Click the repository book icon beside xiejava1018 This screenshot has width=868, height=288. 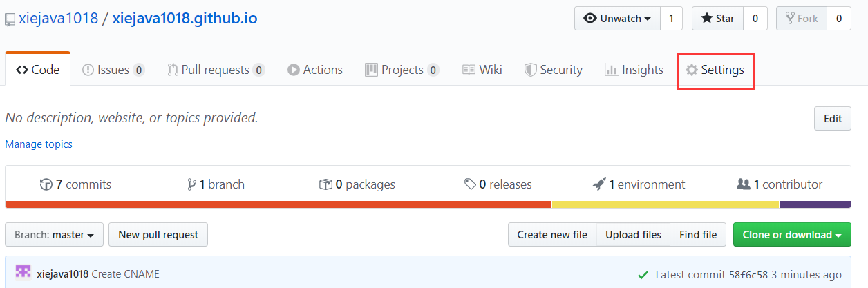click(x=10, y=19)
